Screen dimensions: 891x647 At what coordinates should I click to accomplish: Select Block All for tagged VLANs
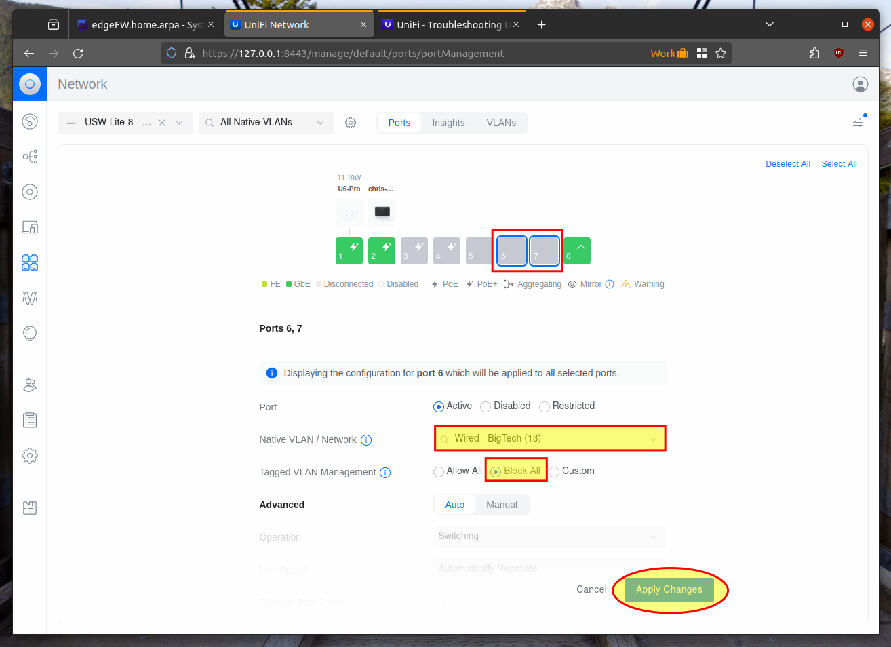pyautogui.click(x=496, y=472)
